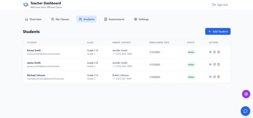Switch to My Classes tab
The image size is (253, 118).
point(60,19)
